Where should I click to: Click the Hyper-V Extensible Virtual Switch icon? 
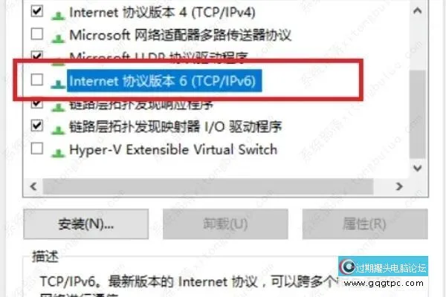pos(58,153)
